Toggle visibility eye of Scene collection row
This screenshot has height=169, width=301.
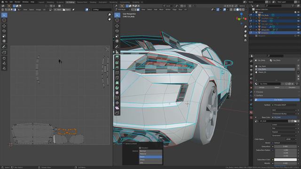click(298, 12)
